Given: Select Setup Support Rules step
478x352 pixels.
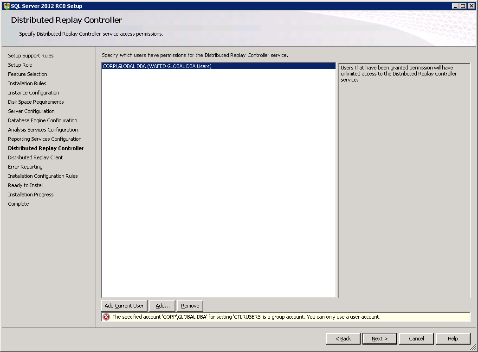Looking at the screenshot, I should pos(31,56).
